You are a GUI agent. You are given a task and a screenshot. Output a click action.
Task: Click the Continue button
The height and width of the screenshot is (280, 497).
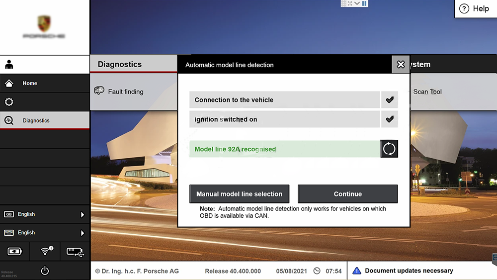click(348, 194)
